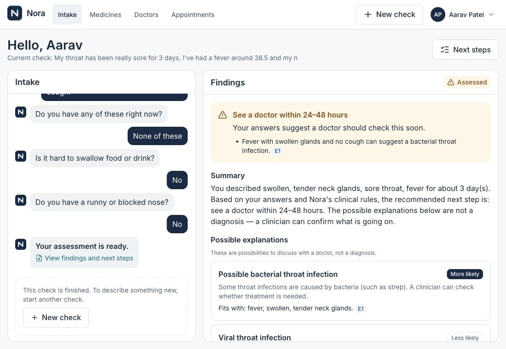Viewport: 506px width, 349px height.
Task: Click the Nora avatar beside 'Your assessment is ready'
Action: (21, 244)
